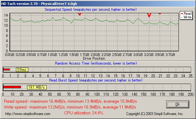
Task: Click the Write legend entry
Action: (x=186, y=17)
